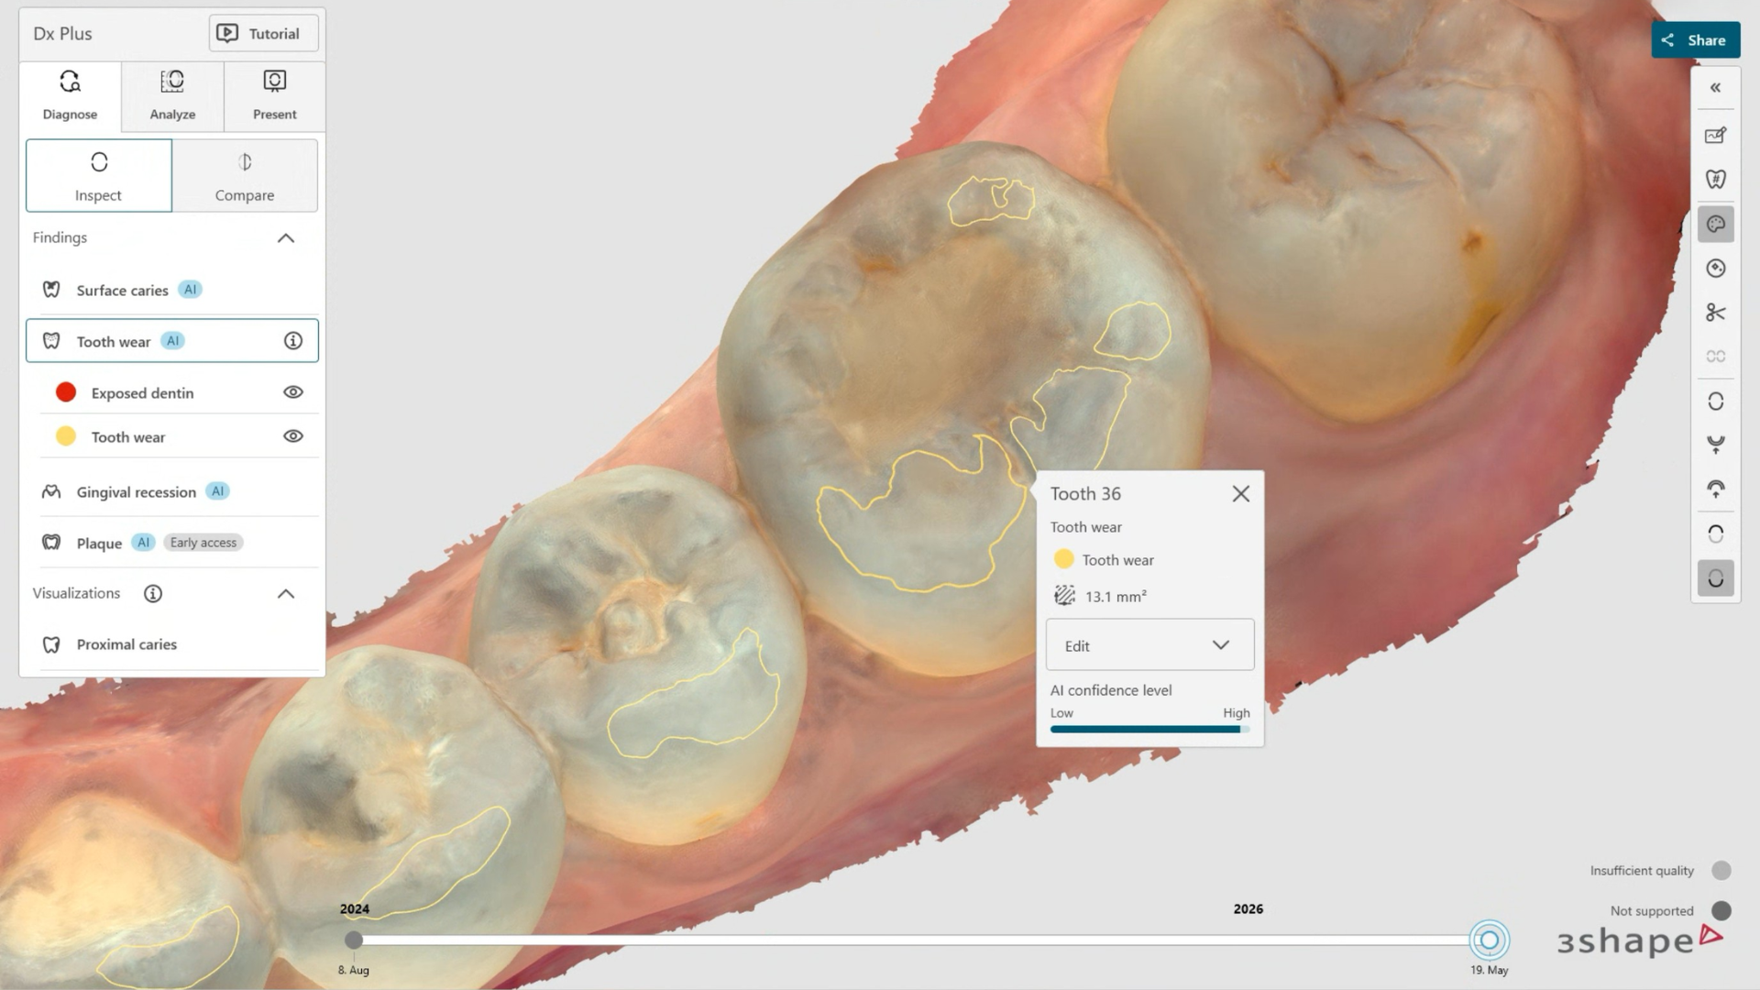Screen dimensions: 1760x990
Task: Select the Inspect mode
Action: click(x=99, y=175)
